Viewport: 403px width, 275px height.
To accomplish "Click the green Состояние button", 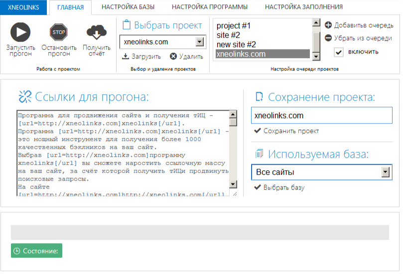I will click(x=36, y=251).
